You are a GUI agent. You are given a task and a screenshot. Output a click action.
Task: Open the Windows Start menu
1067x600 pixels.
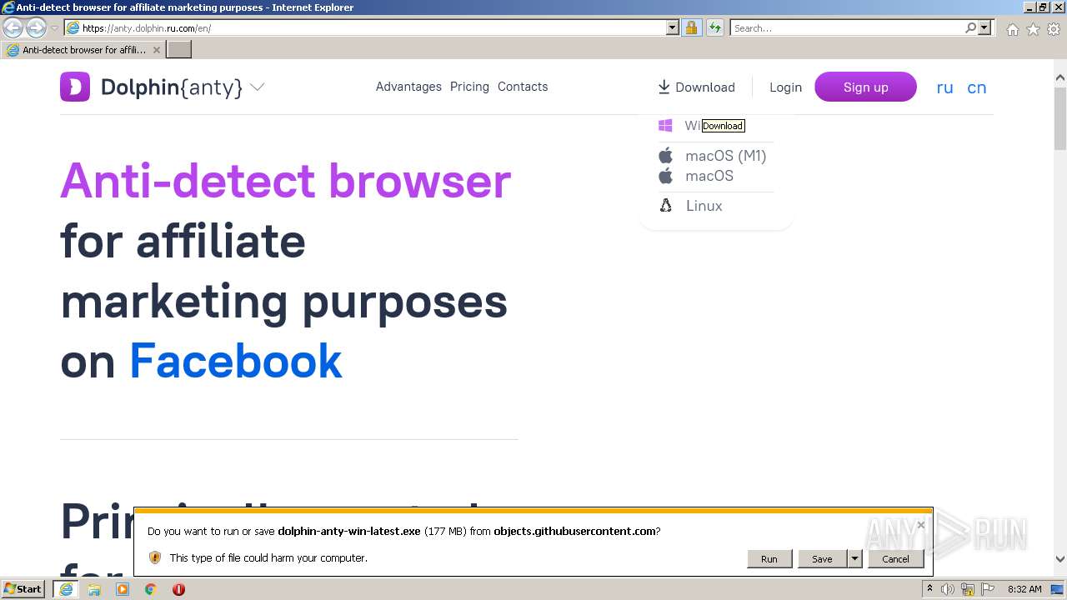[23, 588]
